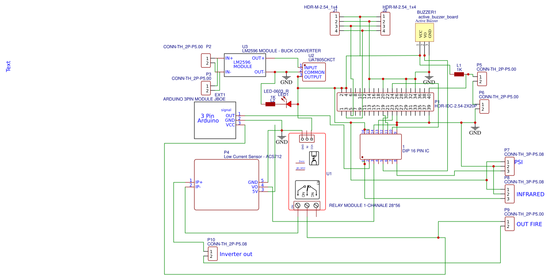
Task: Select the "HDR-IDC-2.54-2X20P" text
Action: [x=456, y=106]
